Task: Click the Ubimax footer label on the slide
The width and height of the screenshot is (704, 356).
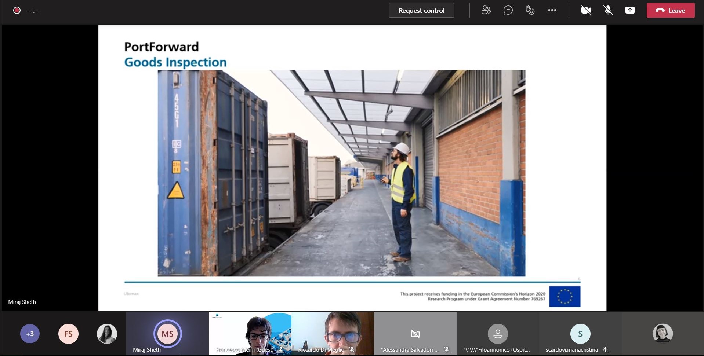Action: (x=131, y=294)
